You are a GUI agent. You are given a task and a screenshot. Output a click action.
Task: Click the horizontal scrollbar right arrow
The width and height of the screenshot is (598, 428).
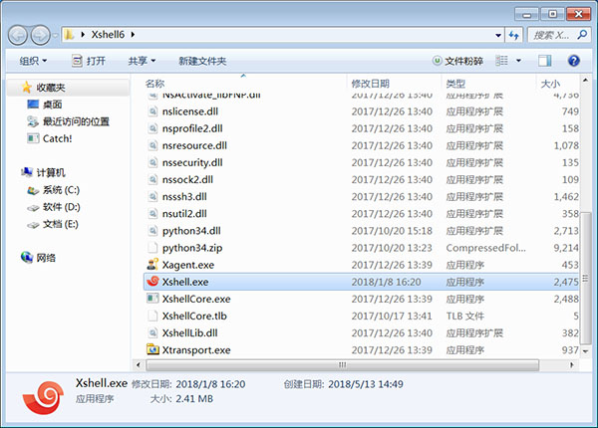click(x=571, y=364)
